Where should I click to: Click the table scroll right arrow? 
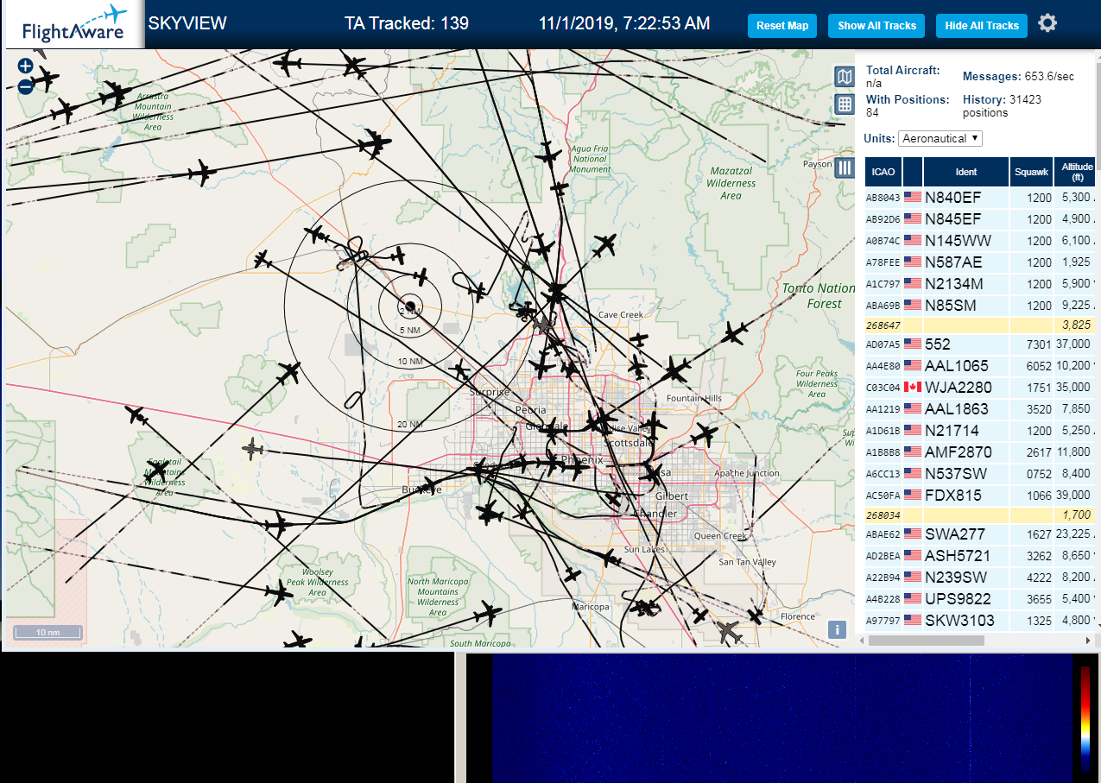coord(1088,641)
